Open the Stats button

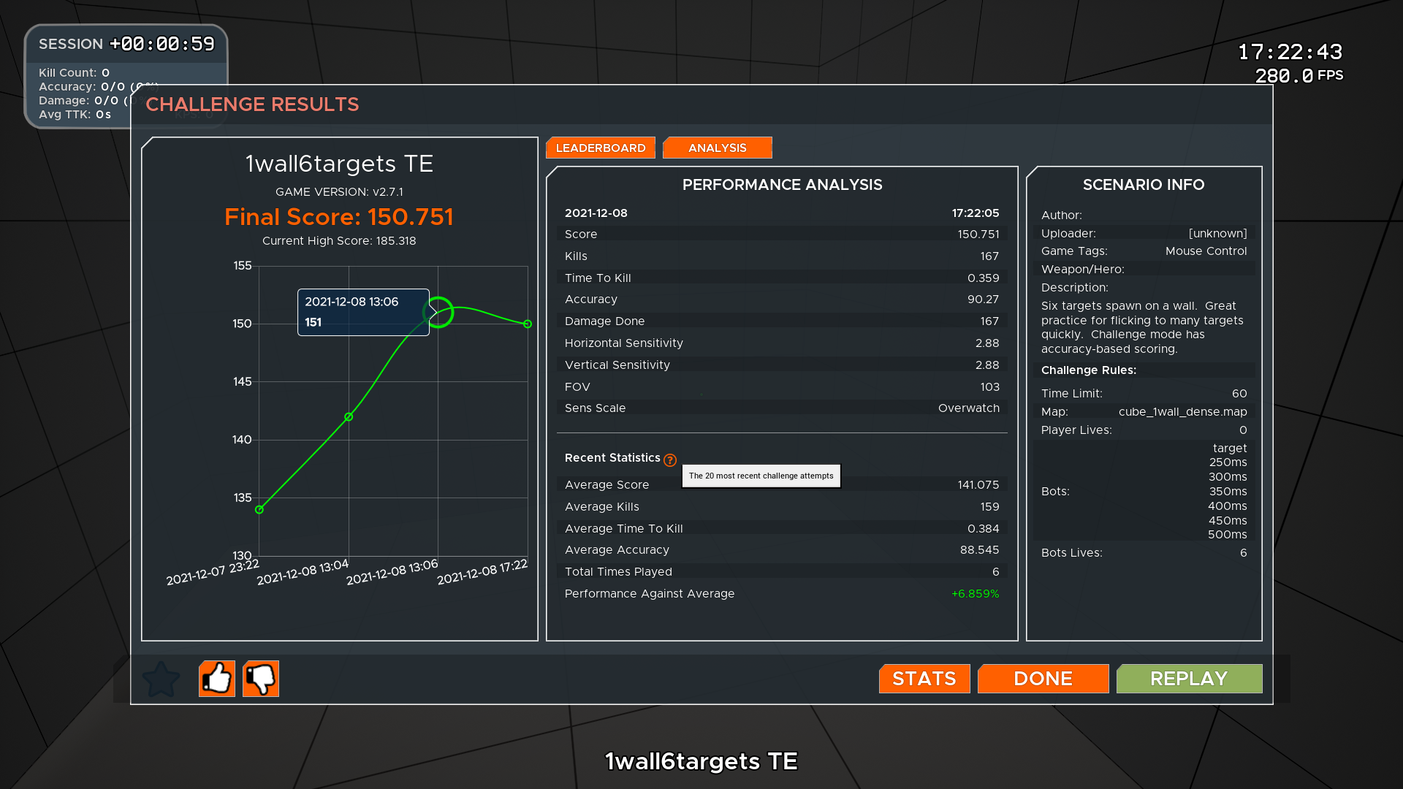coord(924,679)
